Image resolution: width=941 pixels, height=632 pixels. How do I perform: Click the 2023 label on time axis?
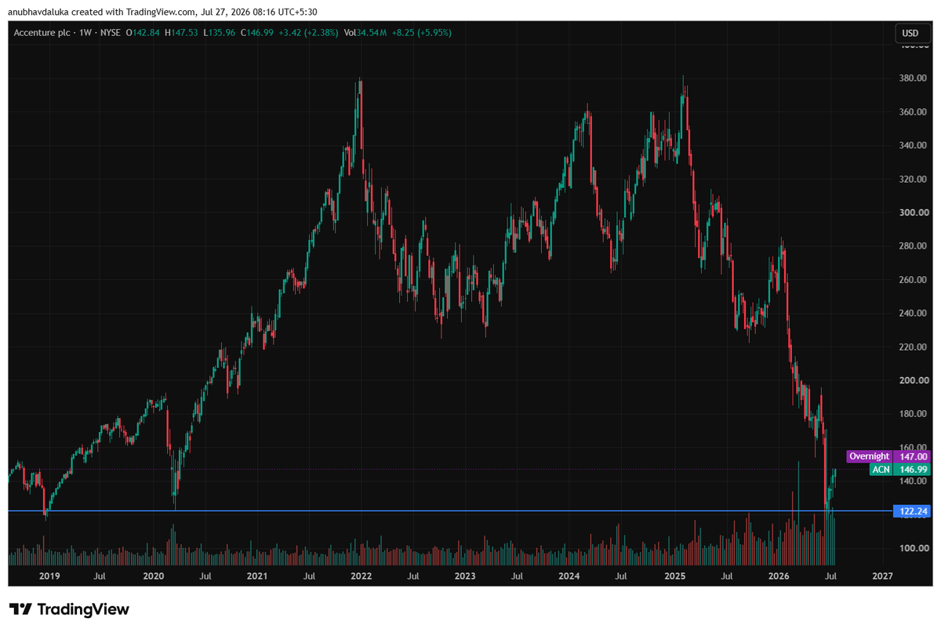465,576
